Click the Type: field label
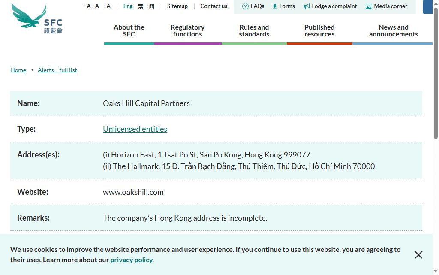Image resolution: width=439 pixels, height=275 pixels. 27,129
